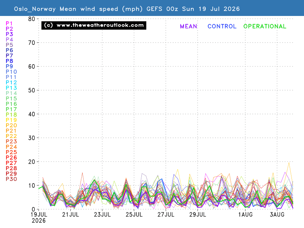Click the P15 legend label
The width and height of the screenshot is (304, 228).
(11, 98)
